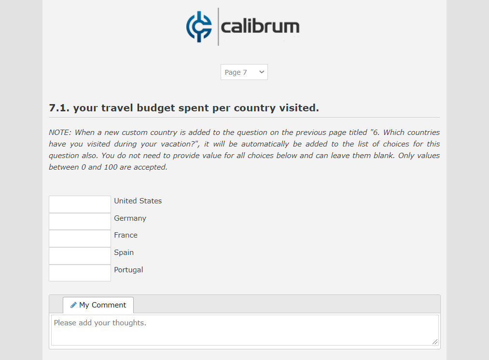Image resolution: width=489 pixels, height=360 pixels.
Task: Activate the Portugal budget input box
Action: (80, 273)
